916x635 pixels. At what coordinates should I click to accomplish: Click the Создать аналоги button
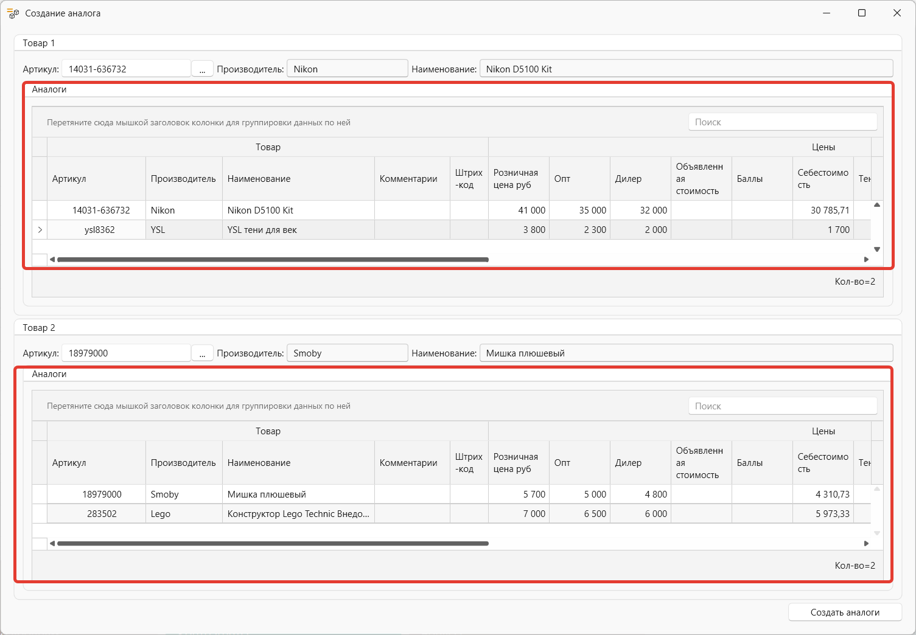point(845,612)
